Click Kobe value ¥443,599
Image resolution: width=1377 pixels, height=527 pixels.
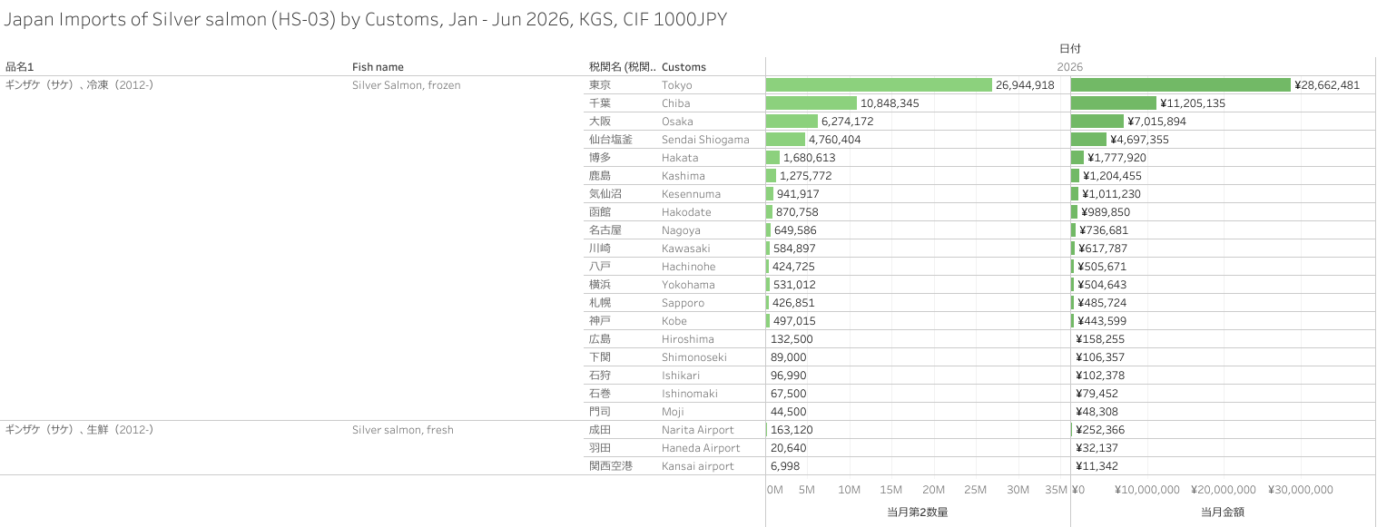point(1101,321)
